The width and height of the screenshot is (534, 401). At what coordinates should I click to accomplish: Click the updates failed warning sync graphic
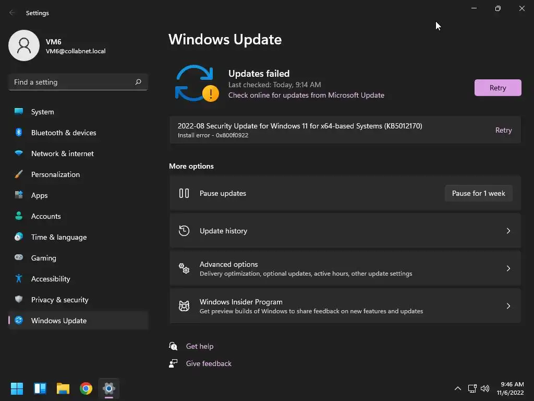coord(197,84)
